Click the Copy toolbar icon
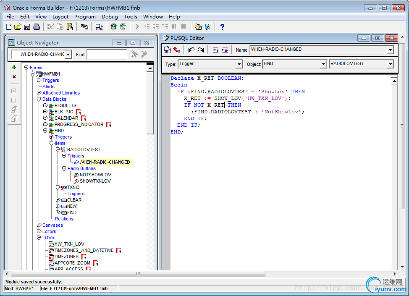This screenshot has height=296, width=409. pyautogui.click(x=60, y=26)
